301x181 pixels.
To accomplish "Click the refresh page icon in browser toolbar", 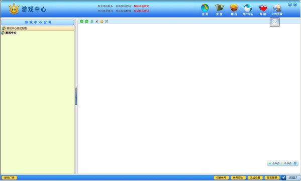I will pos(92,21).
